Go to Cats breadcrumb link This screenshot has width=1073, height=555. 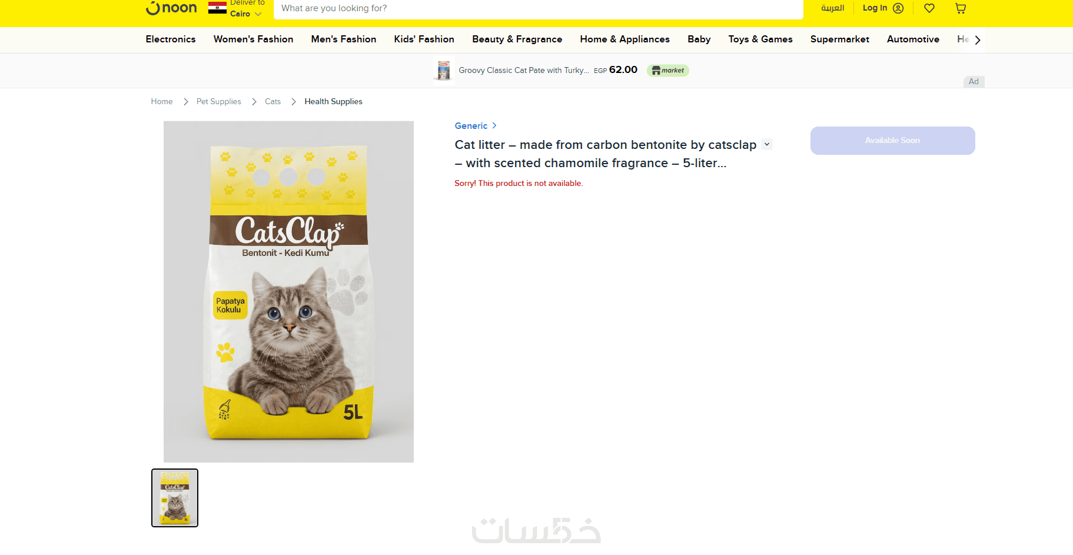[x=273, y=102]
